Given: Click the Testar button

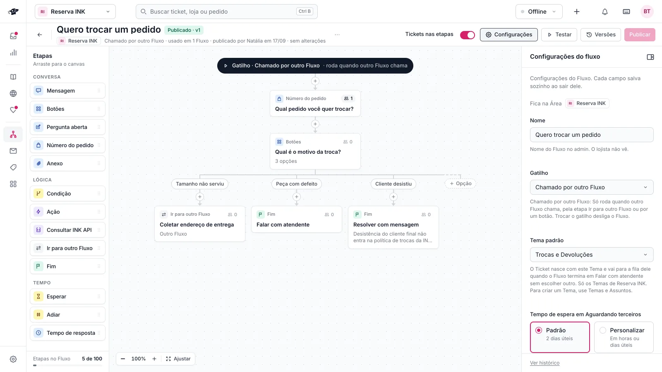Looking at the screenshot, I should pos(559,35).
